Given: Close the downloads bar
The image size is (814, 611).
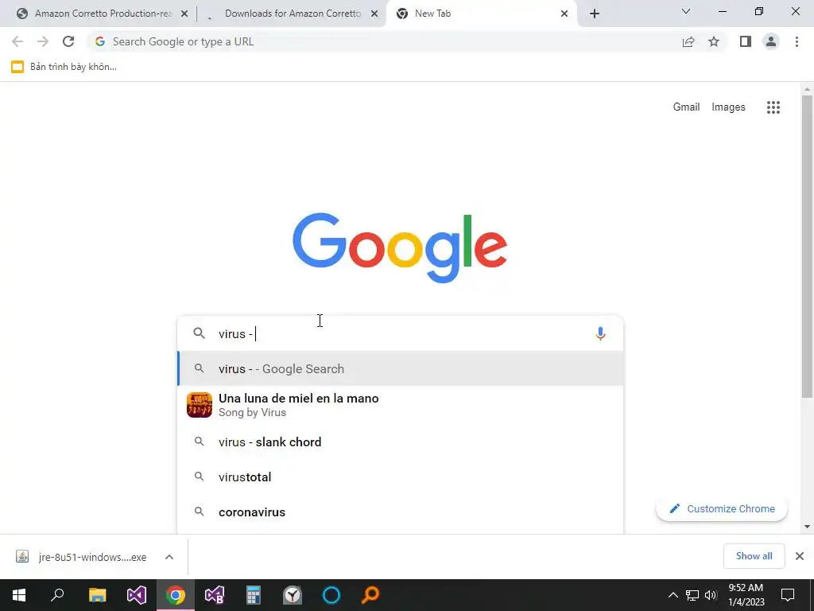Looking at the screenshot, I should click(x=800, y=556).
